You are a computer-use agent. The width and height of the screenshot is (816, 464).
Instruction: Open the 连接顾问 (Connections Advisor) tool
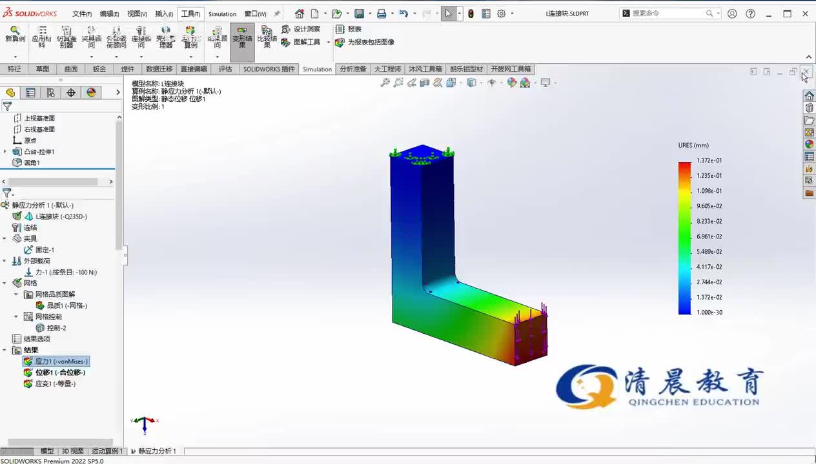click(x=141, y=37)
